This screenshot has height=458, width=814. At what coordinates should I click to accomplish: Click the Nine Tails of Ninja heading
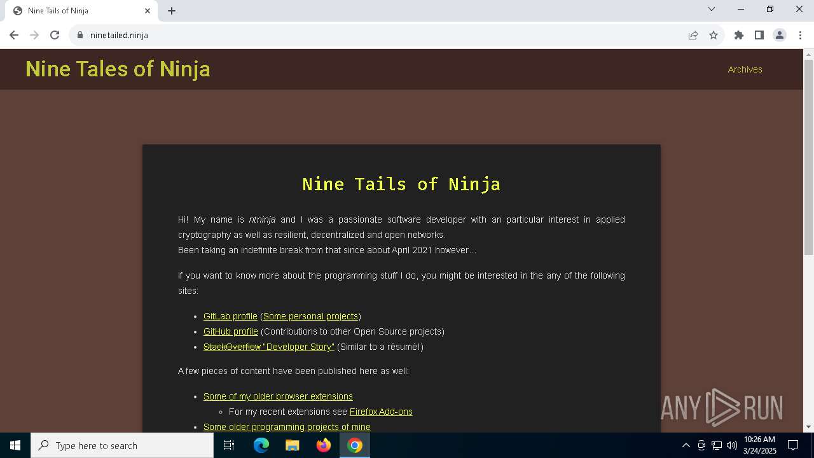401,184
